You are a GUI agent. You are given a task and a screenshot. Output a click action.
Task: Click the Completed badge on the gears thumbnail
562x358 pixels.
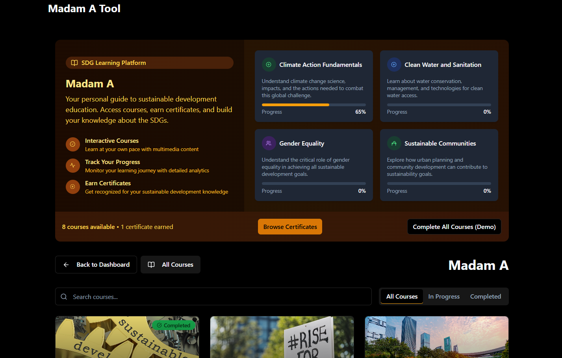[174, 325]
